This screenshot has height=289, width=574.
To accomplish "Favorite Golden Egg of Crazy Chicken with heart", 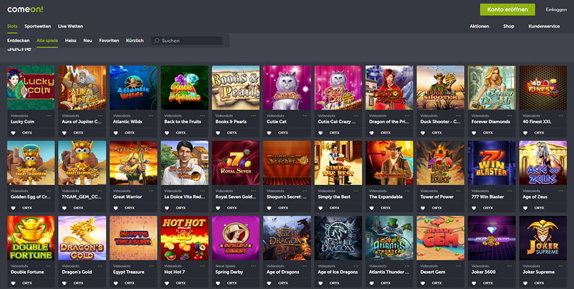I will click(x=13, y=208).
